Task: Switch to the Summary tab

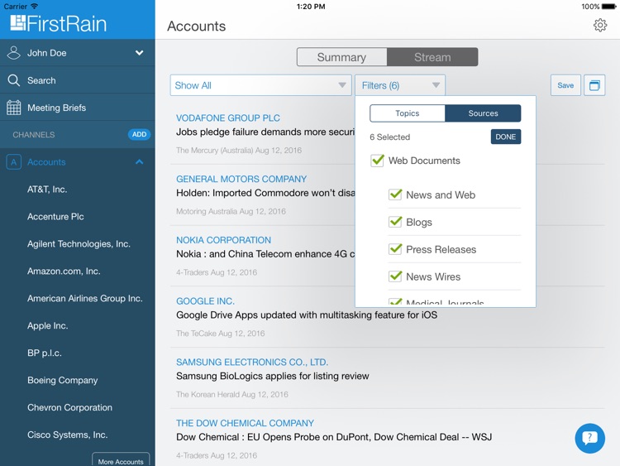Action: click(341, 57)
